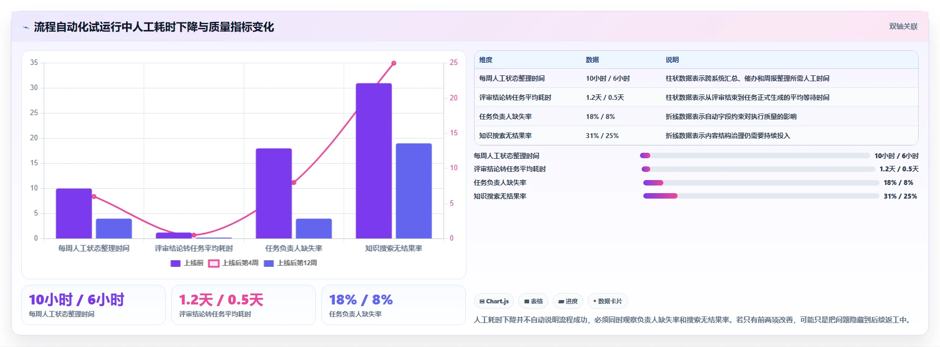Open the 10小时 / 6小时 stat card
940x347 pixels.
tap(93, 305)
